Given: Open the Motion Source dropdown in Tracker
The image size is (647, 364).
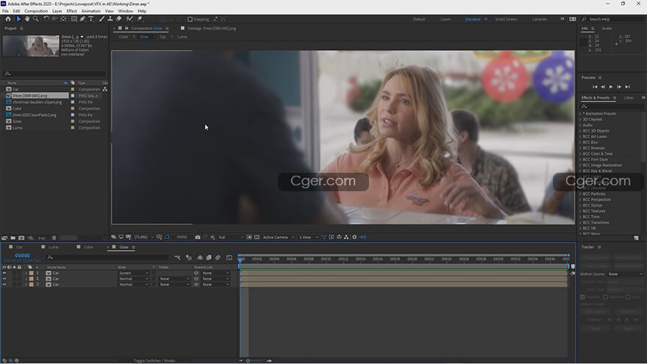Looking at the screenshot, I should [626, 274].
